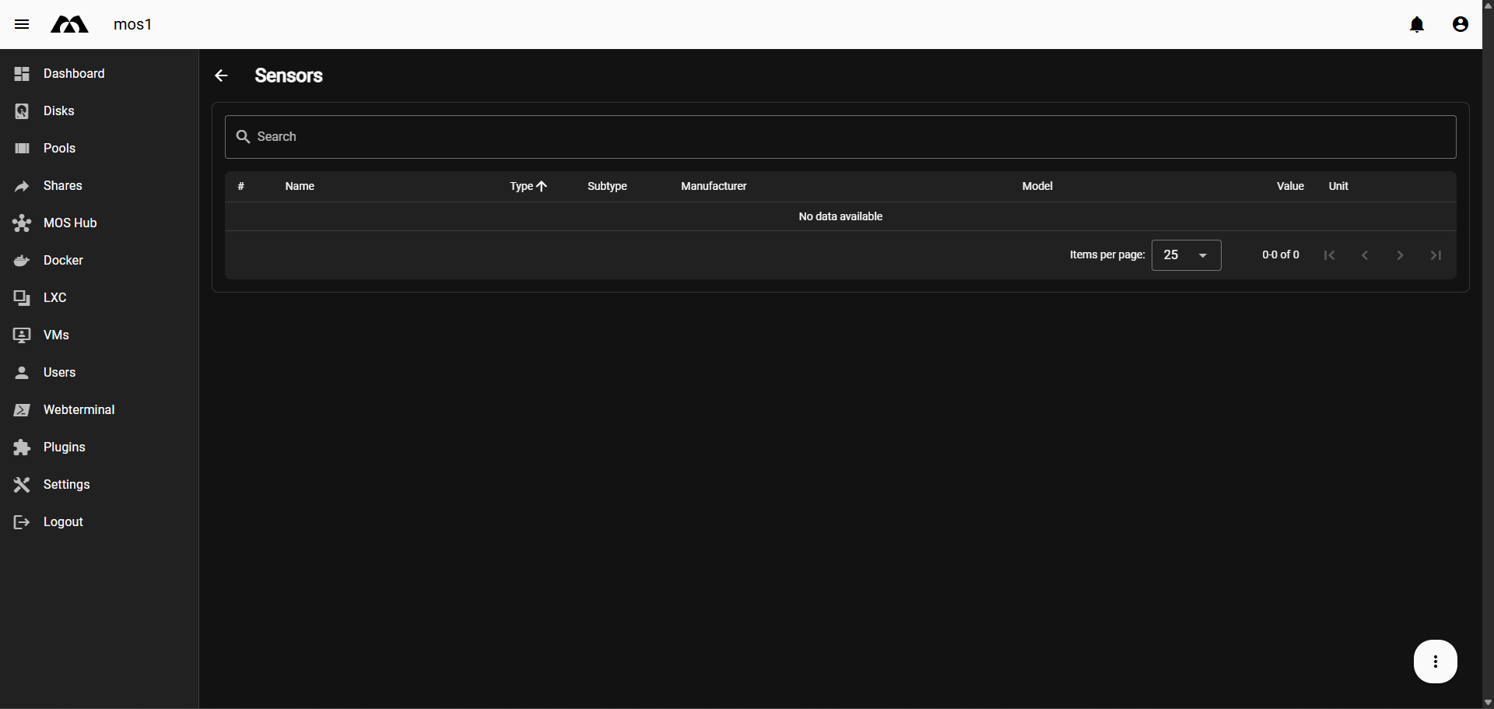Toggle the hamburger navigation menu
This screenshot has width=1494, height=709.
pyautogui.click(x=22, y=24)
